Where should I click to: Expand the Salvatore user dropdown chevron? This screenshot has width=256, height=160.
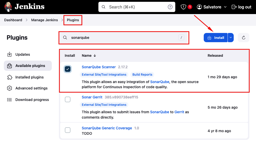[x=225, y=7]
